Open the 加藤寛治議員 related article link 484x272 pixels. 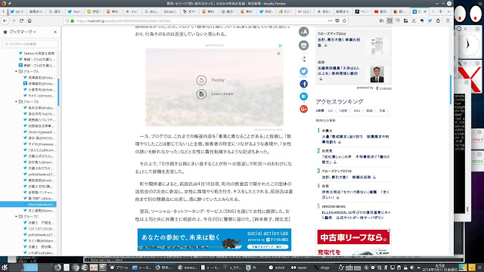338,70
